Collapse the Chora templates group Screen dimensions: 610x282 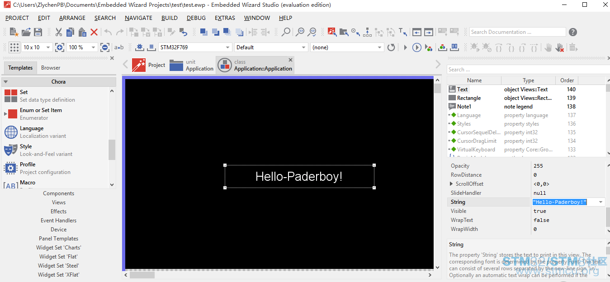[x=5, y=82]
